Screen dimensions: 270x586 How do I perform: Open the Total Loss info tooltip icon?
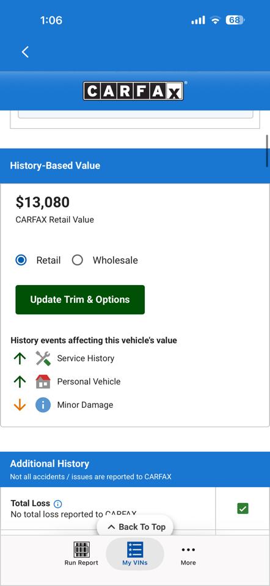click(x=57, y=504)
